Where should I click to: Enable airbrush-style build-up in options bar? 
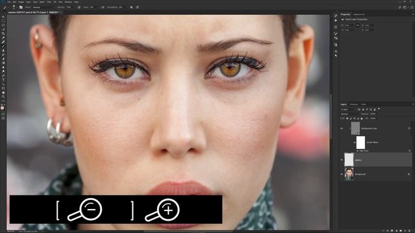[x=103, y=7]
